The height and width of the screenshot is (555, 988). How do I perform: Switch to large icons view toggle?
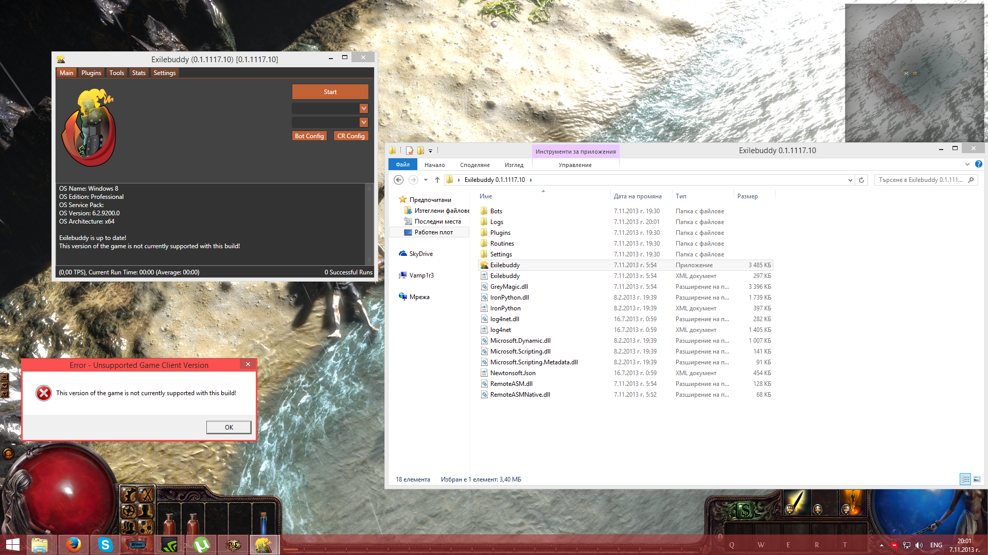(x=977, y=479)
